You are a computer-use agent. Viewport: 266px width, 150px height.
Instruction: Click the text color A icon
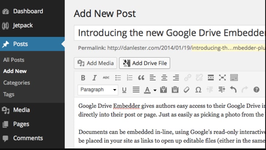coord(147,90)
